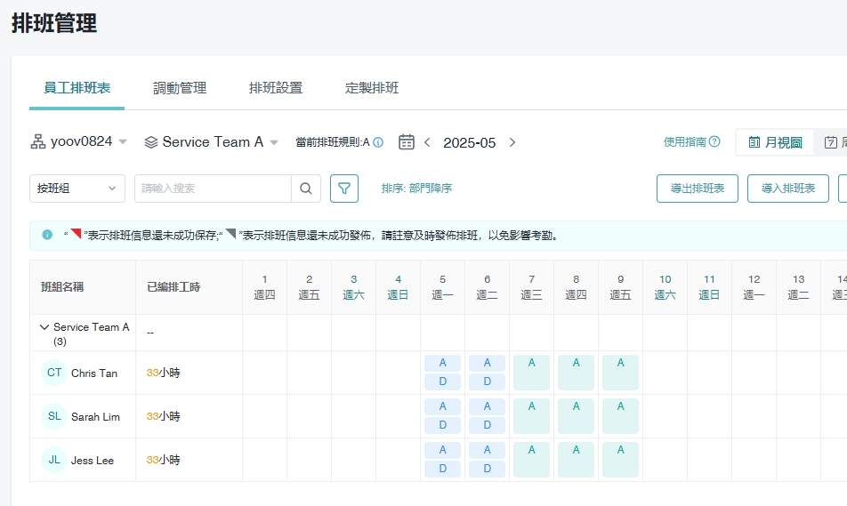The image size is (847, 506).
Task: Click Chris Tan's CT avatar
Action: pyautogui.click(x=54, y=373)
